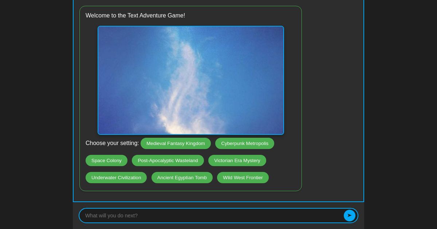Select the Wild West Frontier option
Image resolution: width=437 pixels, height=229 pixels.
[243, 177]
